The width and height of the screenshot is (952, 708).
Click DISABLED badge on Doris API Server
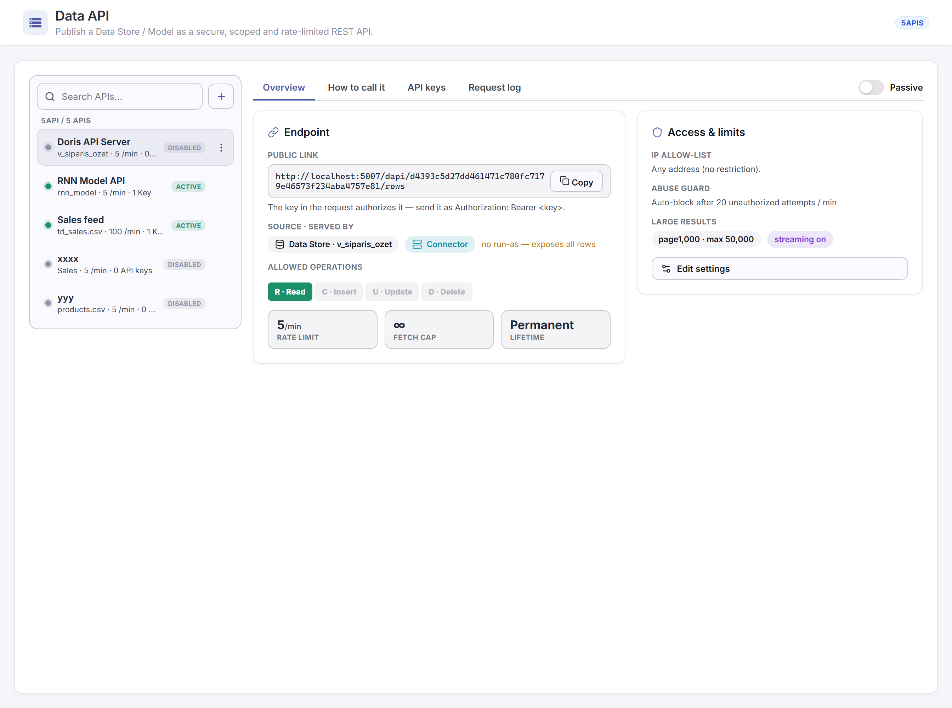click(185, 147)
